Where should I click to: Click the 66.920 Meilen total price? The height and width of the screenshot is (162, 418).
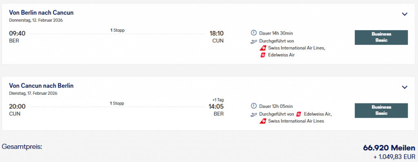[x=389, y=148]
